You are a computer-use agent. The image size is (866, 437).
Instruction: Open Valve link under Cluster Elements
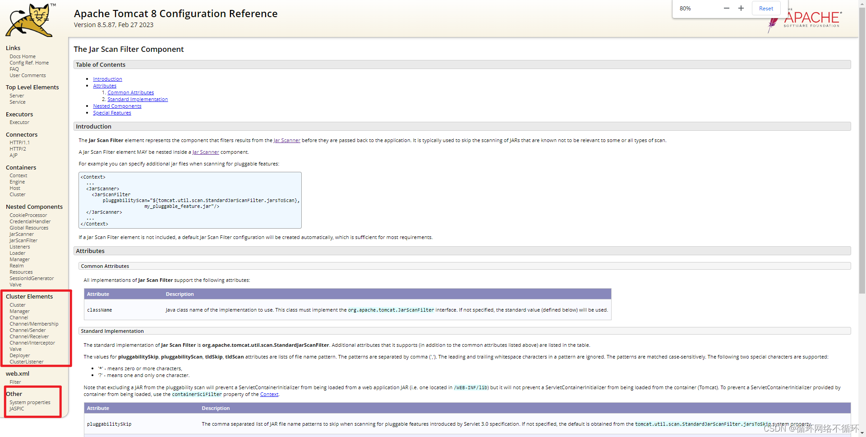click(x=15, y=349)
